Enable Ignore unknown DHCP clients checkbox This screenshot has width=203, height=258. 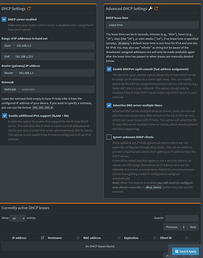point(109,137)
